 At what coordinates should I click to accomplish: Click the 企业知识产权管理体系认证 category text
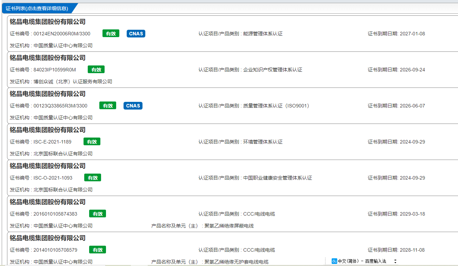(273, 70)
